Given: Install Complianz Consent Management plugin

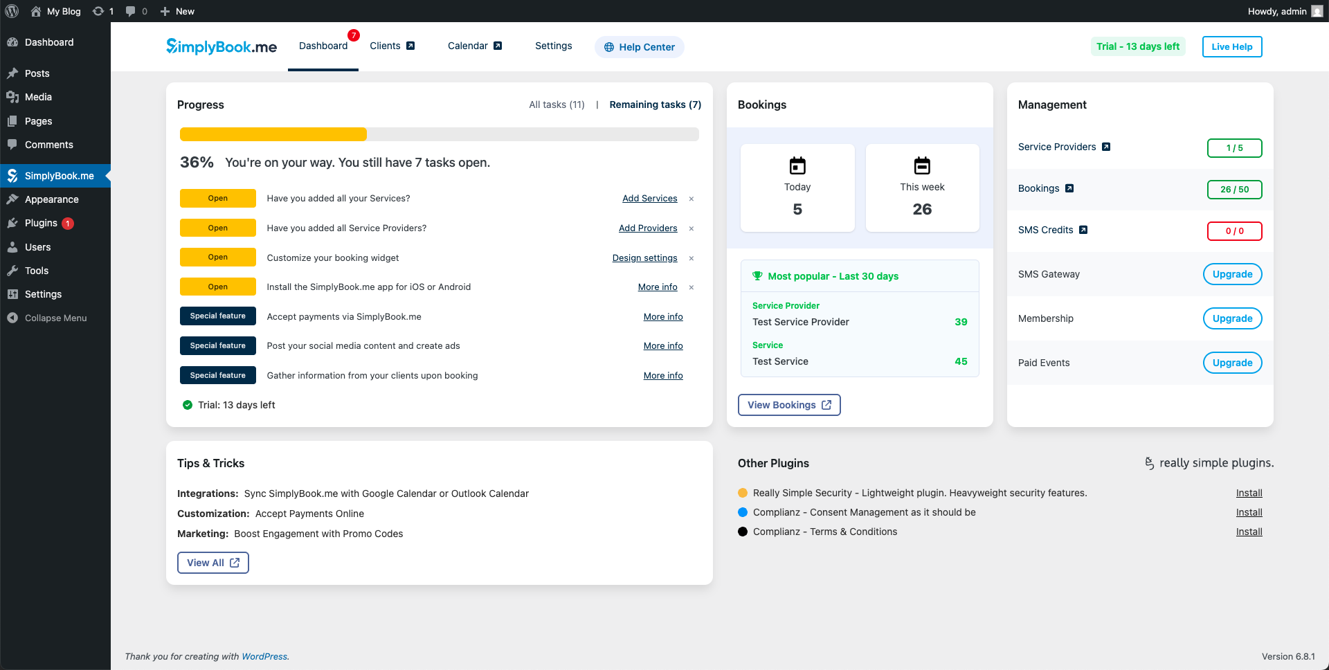Looking at the screenshot, I should click(1249, 512).
